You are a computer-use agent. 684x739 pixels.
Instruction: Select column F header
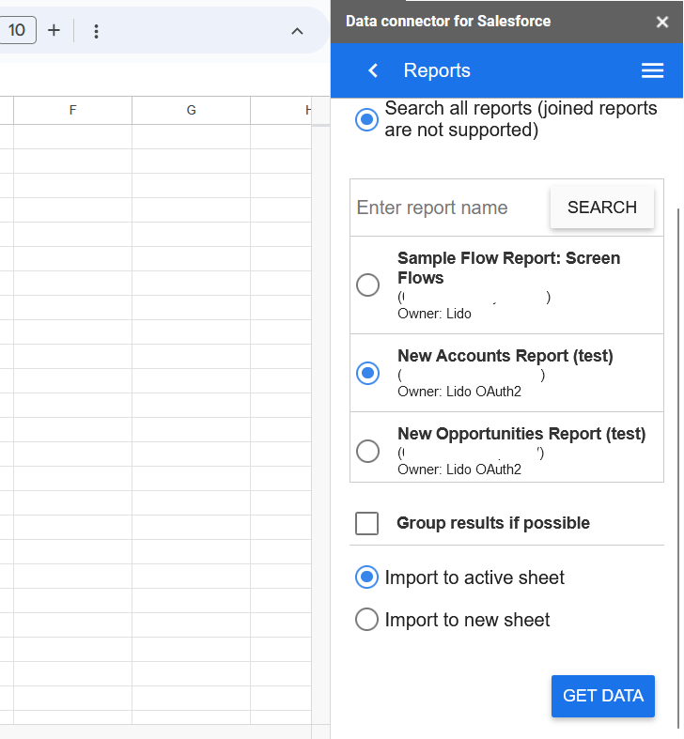72,110
